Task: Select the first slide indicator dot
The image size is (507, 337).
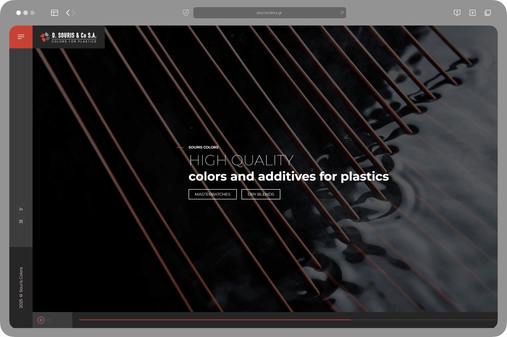Action: (41, 320)
